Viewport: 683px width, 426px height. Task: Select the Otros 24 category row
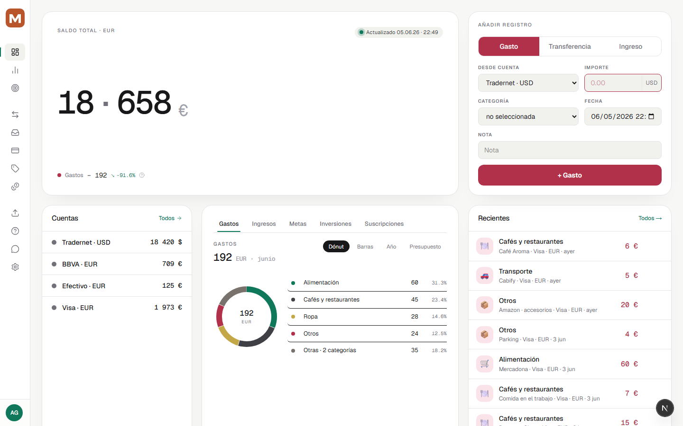click(367, 334)
